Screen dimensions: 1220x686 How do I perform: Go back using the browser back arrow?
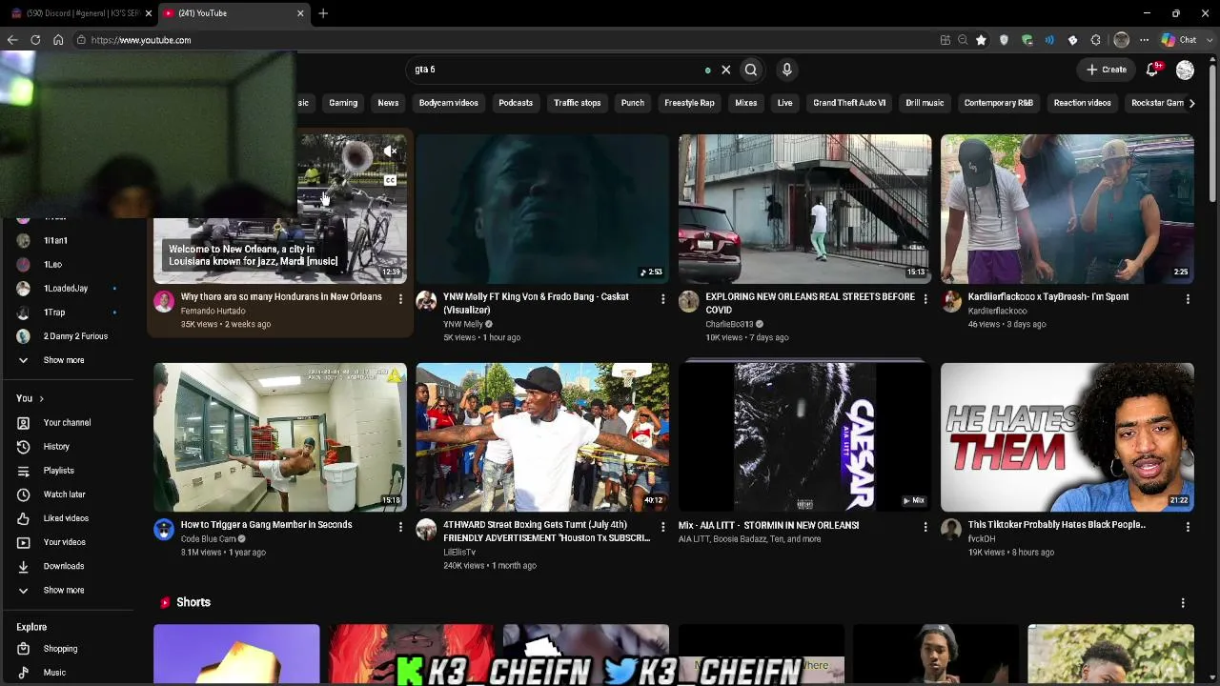(x=12, y=40)
